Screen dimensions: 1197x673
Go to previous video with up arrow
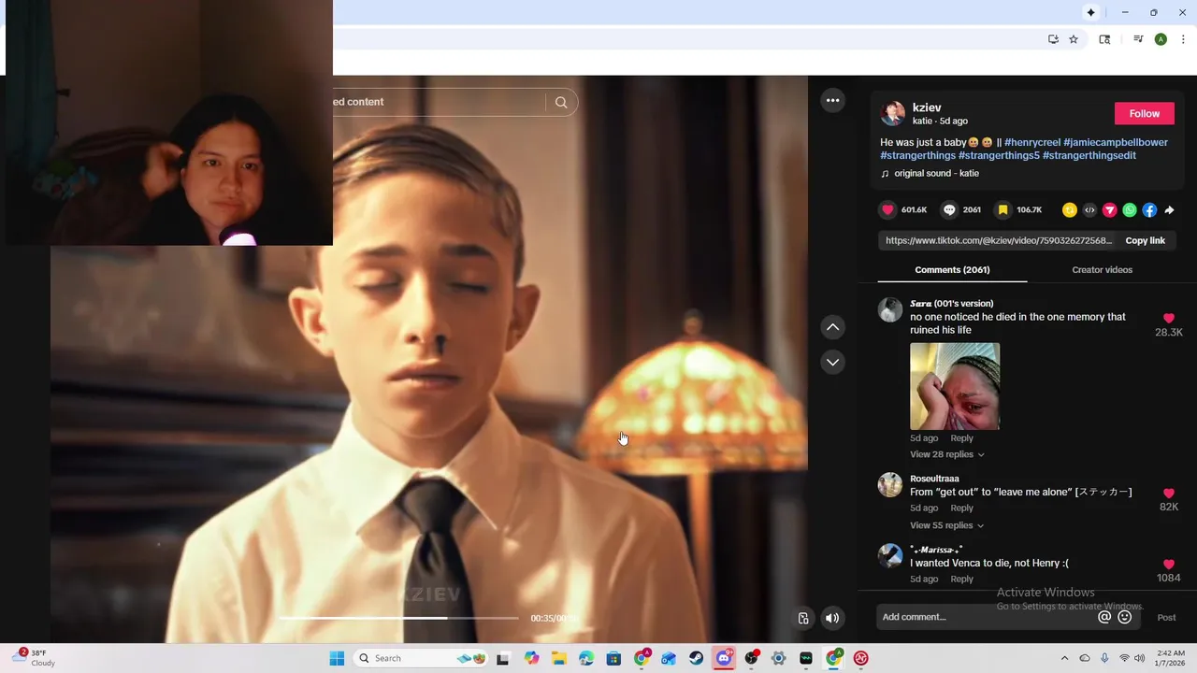coord(832,327)
